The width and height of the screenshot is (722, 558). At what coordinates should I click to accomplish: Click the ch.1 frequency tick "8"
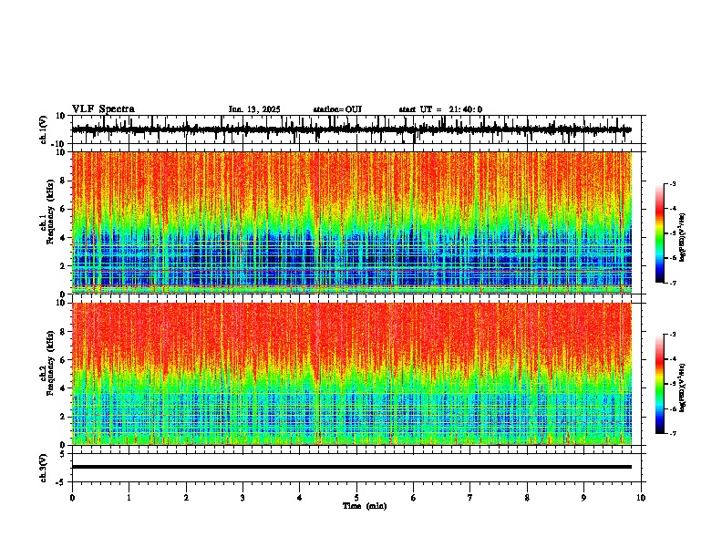point(64,181)
